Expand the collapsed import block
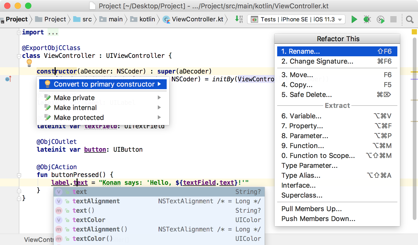This screenshot has width=418, height=245. [x=19, y=33]
